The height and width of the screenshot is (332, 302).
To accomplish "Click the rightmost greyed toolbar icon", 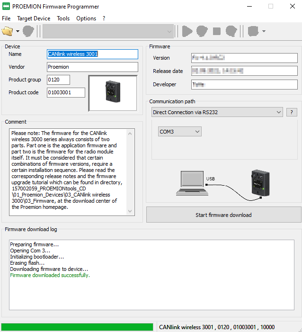I will pos(253,31).
